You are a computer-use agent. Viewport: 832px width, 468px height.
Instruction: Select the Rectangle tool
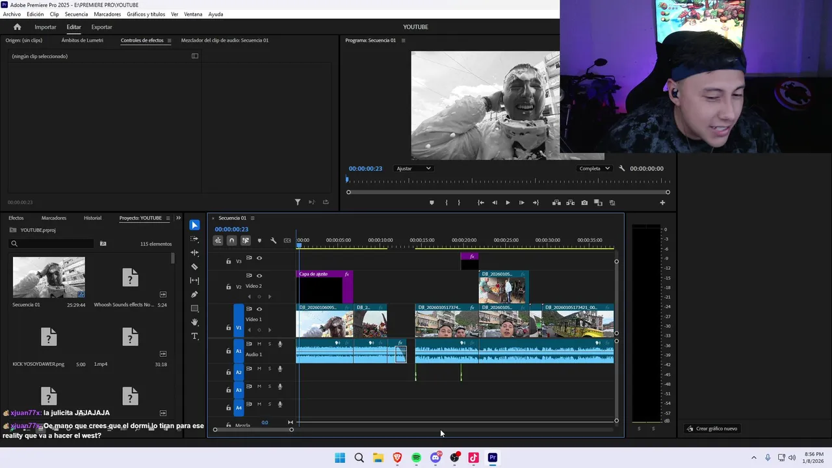(x=194, y=308)
